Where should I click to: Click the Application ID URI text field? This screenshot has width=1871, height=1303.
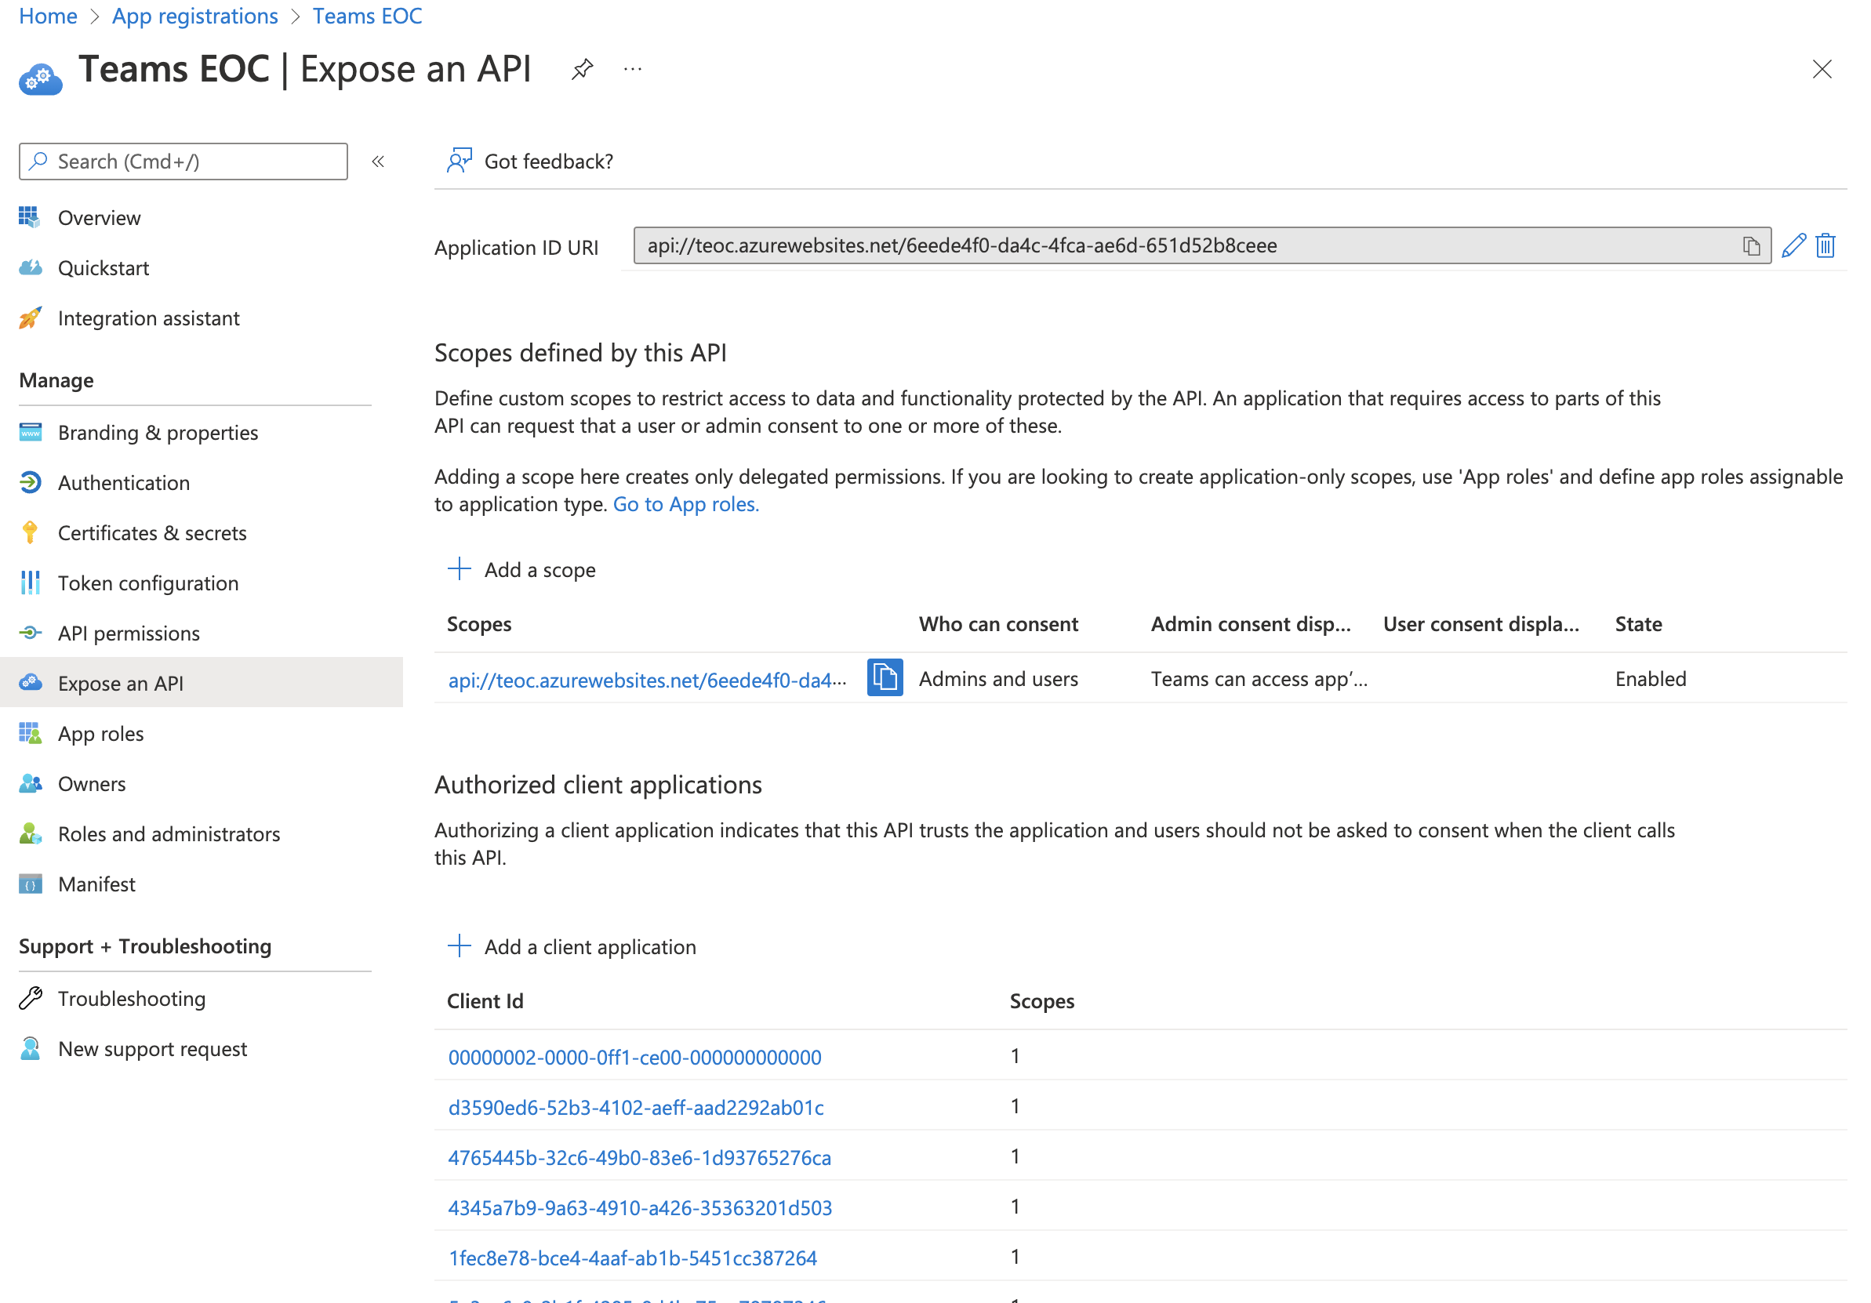(1202, 245)
